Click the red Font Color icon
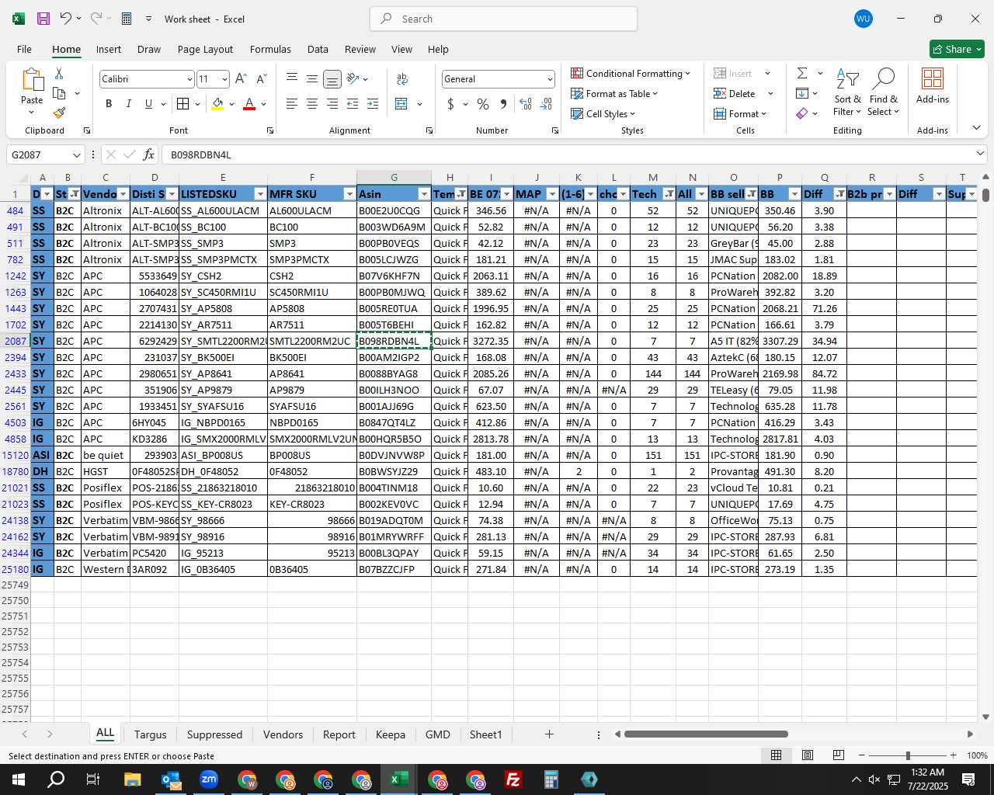 coord(249,104)
